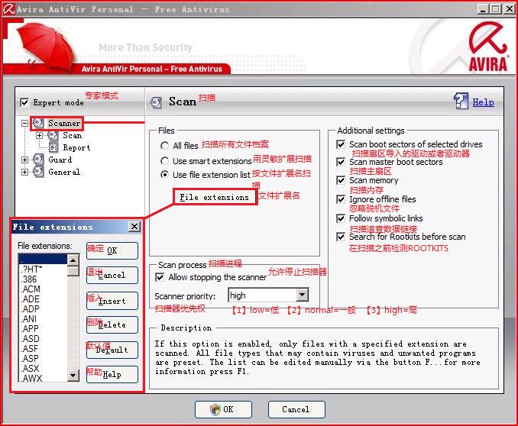Select .ASD in extension list
This screenshot has width=518, height=426.
point(43,338)
